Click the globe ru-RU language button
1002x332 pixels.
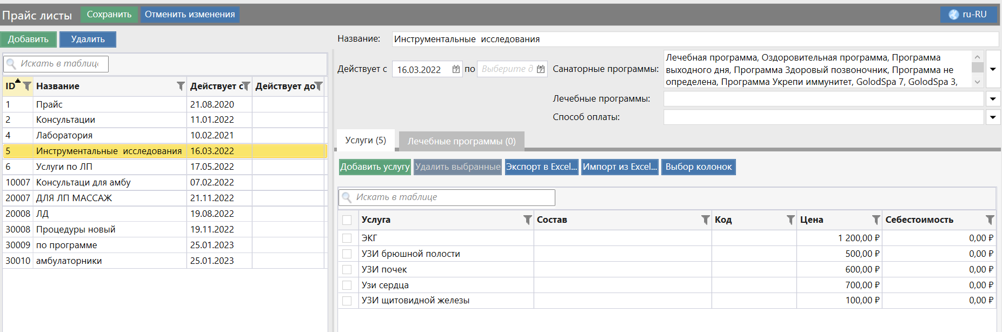[x=968, y=15]
